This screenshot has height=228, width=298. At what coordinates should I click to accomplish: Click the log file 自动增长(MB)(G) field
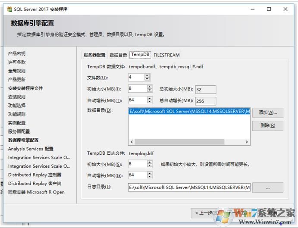138,175
